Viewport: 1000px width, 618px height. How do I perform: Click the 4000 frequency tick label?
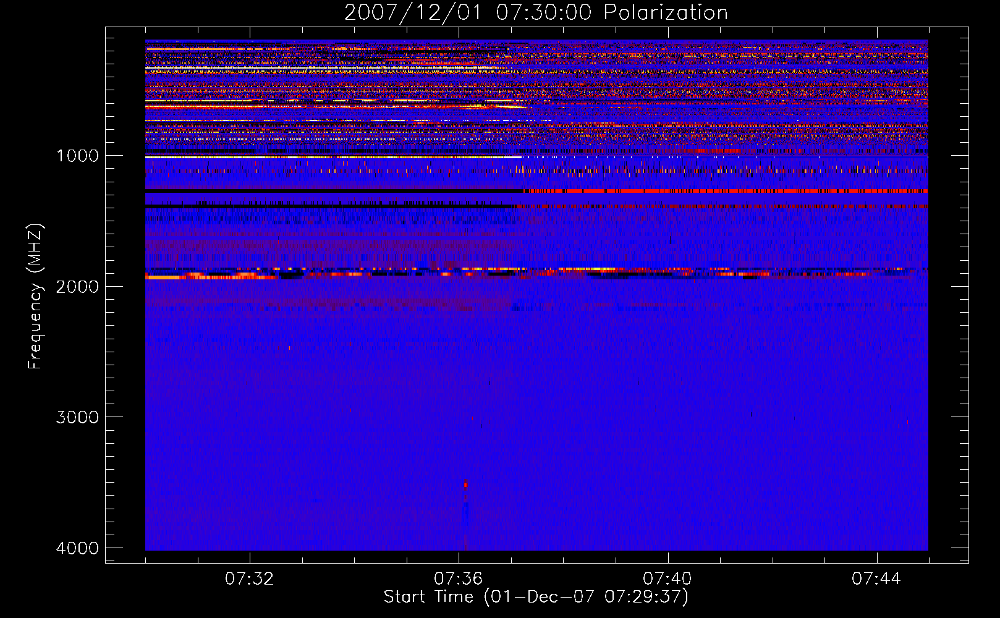(77, 548)
